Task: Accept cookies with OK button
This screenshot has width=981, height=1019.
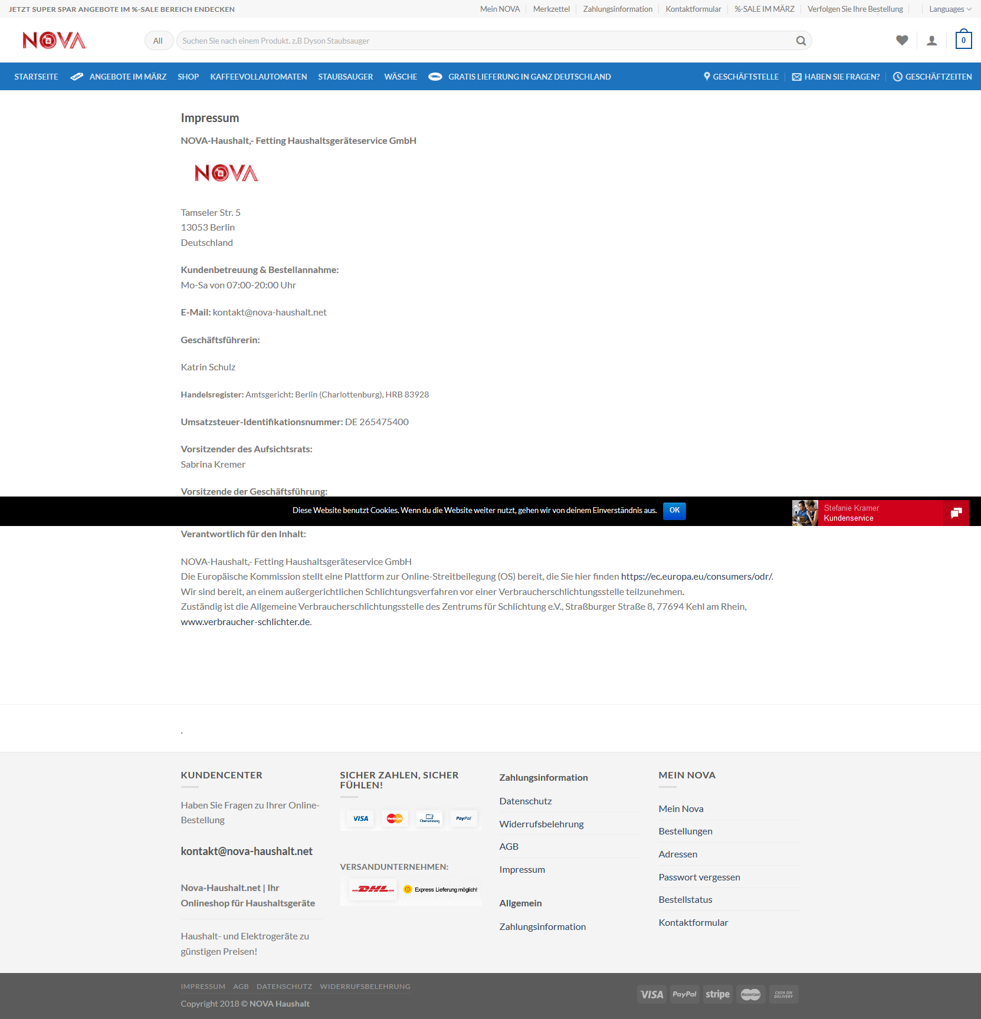Action: pos(674,511)
